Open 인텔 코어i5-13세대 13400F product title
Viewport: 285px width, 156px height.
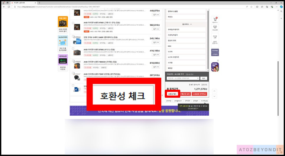[x=101, y=37]
